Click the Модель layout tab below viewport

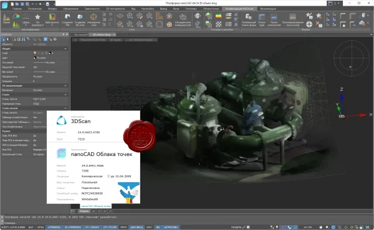pos(84,211)
